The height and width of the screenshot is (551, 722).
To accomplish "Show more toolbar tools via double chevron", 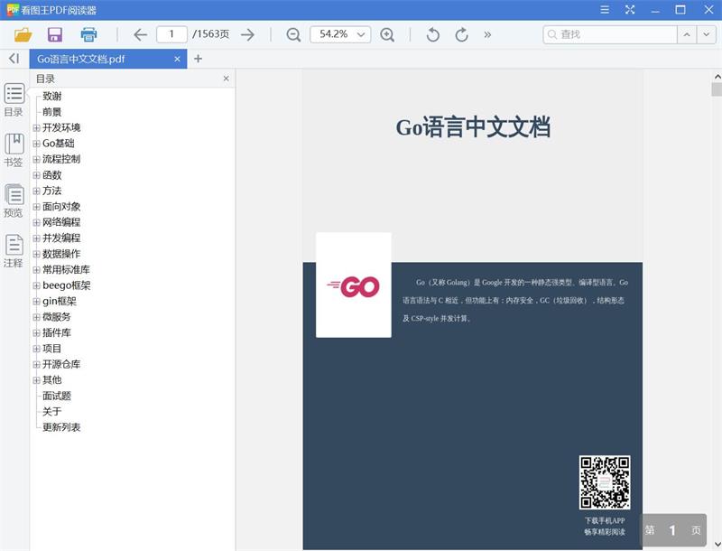I will [487, 34].
